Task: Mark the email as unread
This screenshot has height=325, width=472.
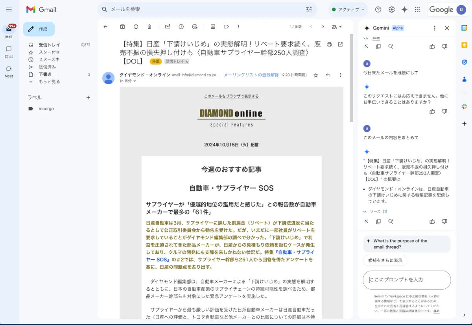Action: point(168,27)
